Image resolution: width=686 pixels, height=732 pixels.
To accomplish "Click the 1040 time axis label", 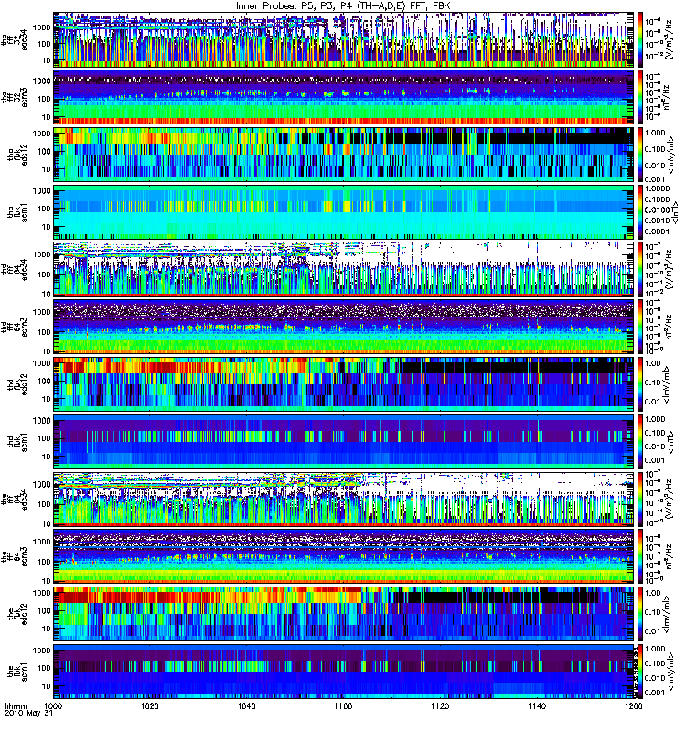I will (x=246, y=705).
